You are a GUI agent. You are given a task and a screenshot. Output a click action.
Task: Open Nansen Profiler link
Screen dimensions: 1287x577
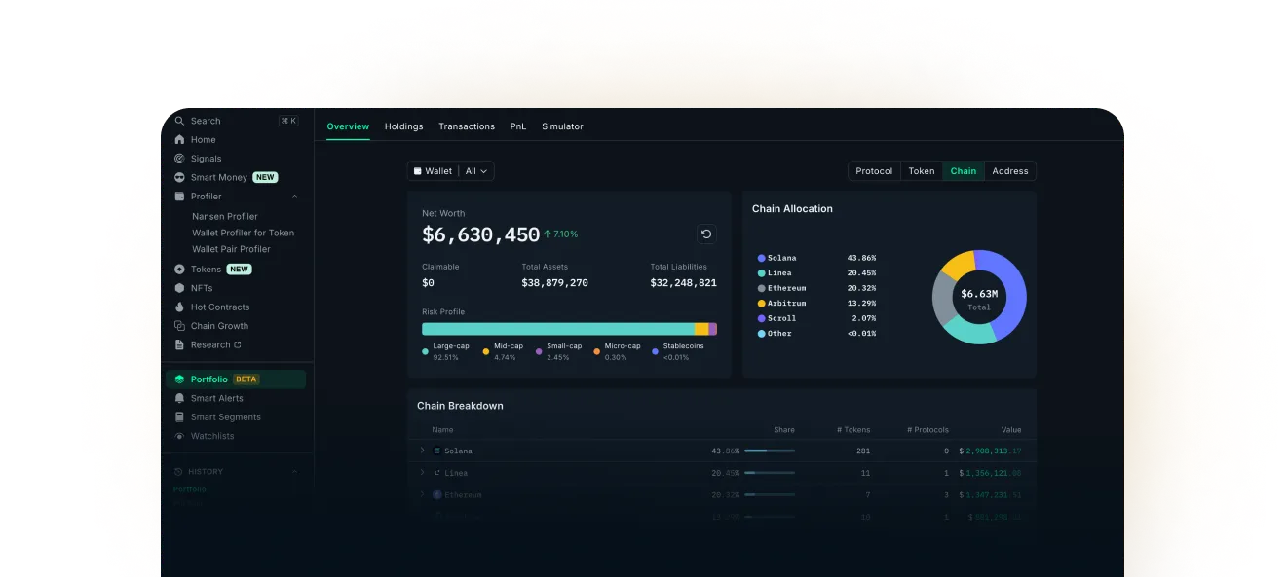pos(225,216)
